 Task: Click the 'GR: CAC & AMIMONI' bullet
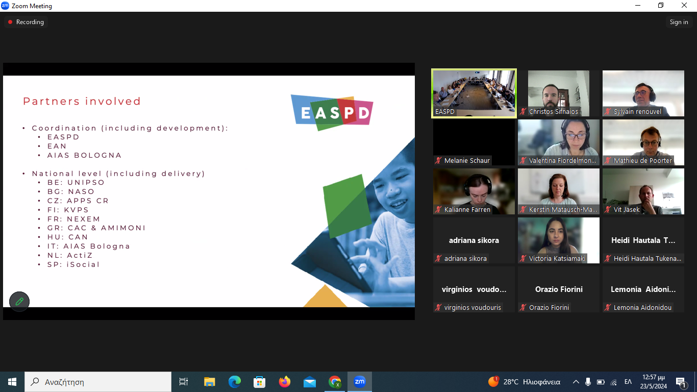[96, 228]
